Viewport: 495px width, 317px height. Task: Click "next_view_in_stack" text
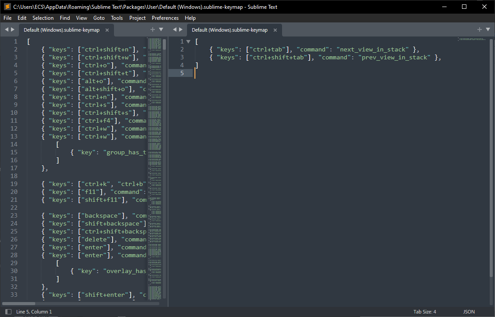(x=373, y=50)
